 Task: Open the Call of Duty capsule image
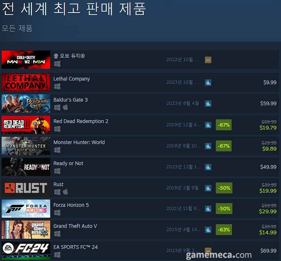tap(26, 60)
